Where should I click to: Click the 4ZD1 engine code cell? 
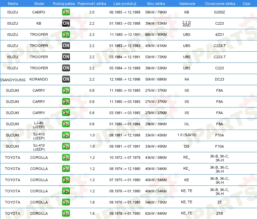tap(220, 35)
